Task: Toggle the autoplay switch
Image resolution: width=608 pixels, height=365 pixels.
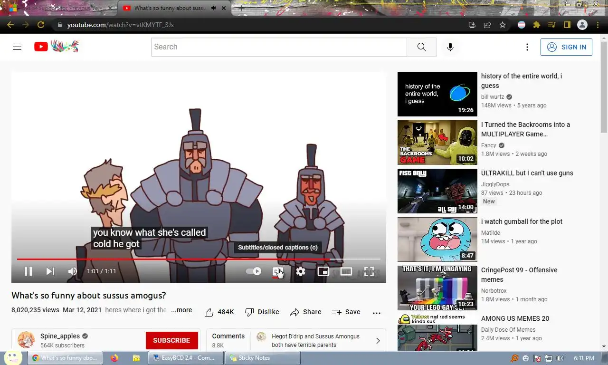Action: point(253,271)
